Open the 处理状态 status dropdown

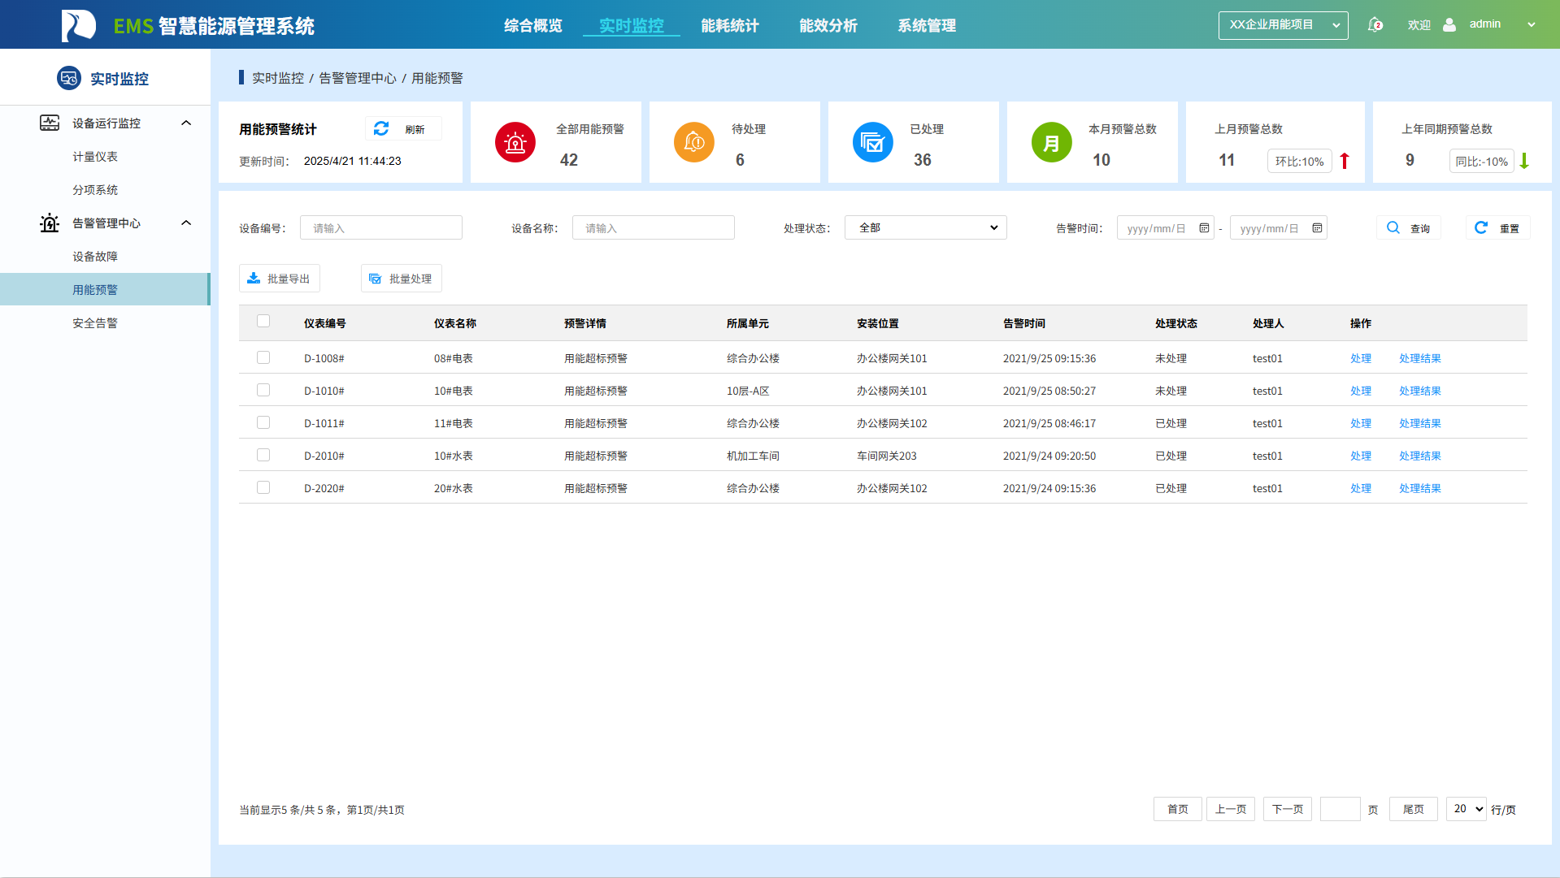[x=926, y=227]
